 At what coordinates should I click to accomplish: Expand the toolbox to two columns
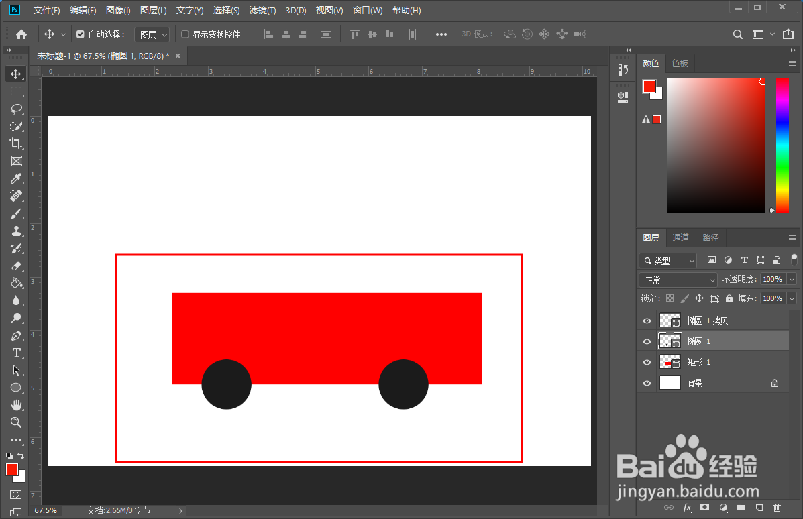coord(9,50)
